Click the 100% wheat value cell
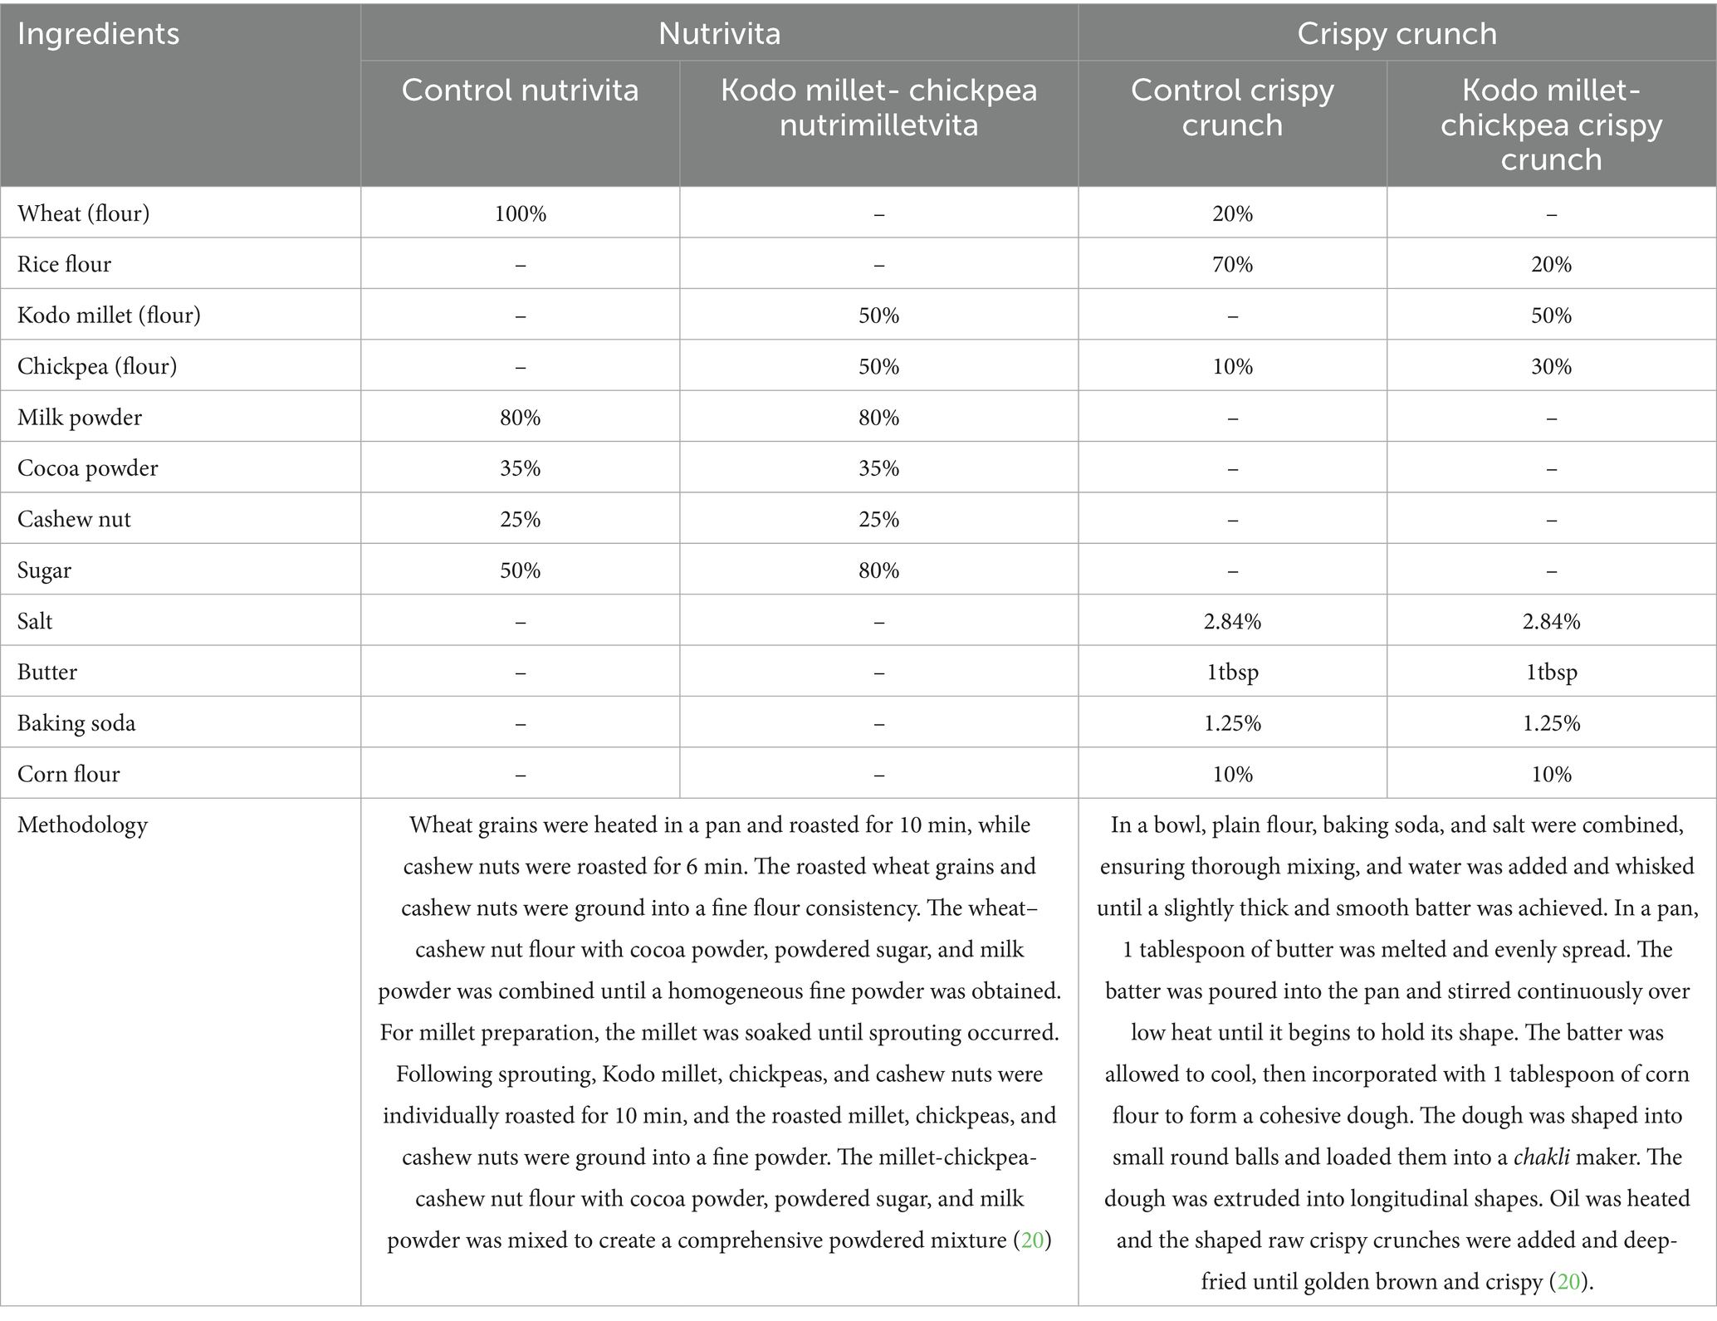Image resolution: width=1717 pixels, height=1321 pixels. pyautogui.click(x=520, y=213)
